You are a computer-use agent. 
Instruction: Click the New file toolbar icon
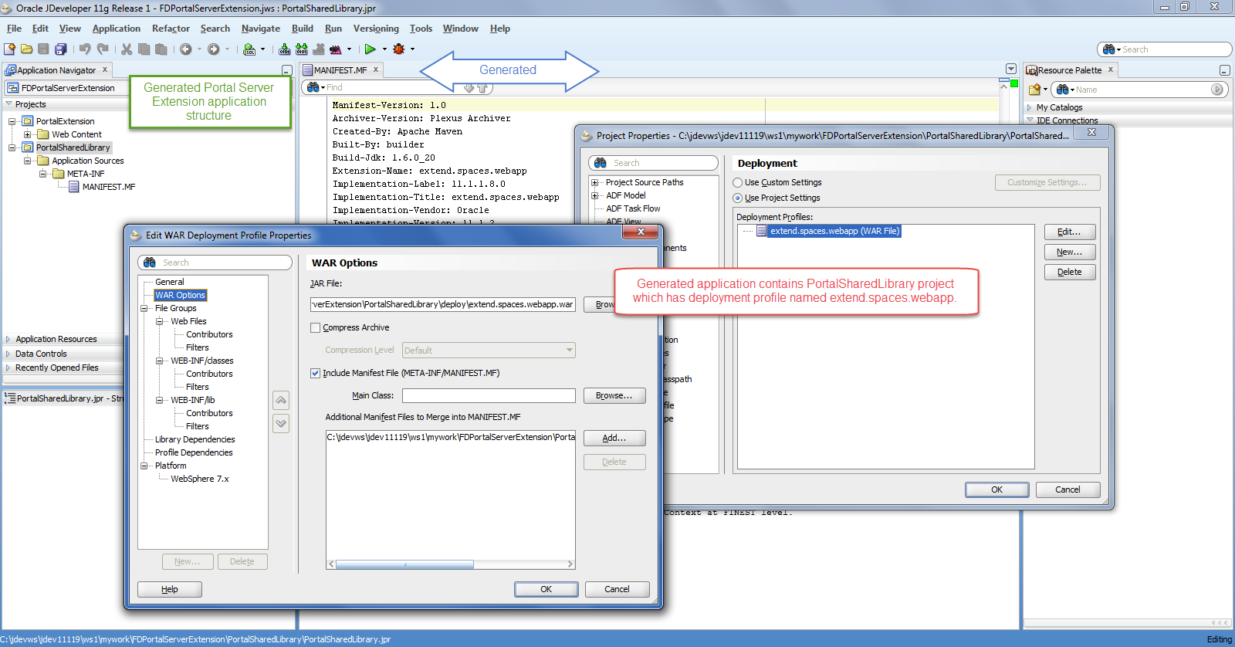(x=10, y=49)
